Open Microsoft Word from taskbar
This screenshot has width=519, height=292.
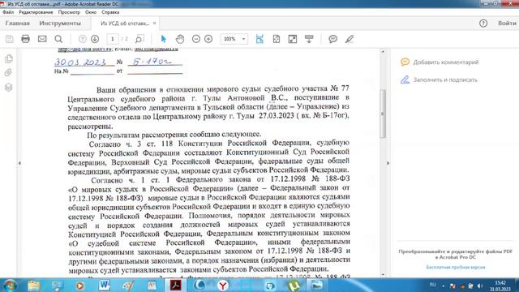(x=105, y=286)
